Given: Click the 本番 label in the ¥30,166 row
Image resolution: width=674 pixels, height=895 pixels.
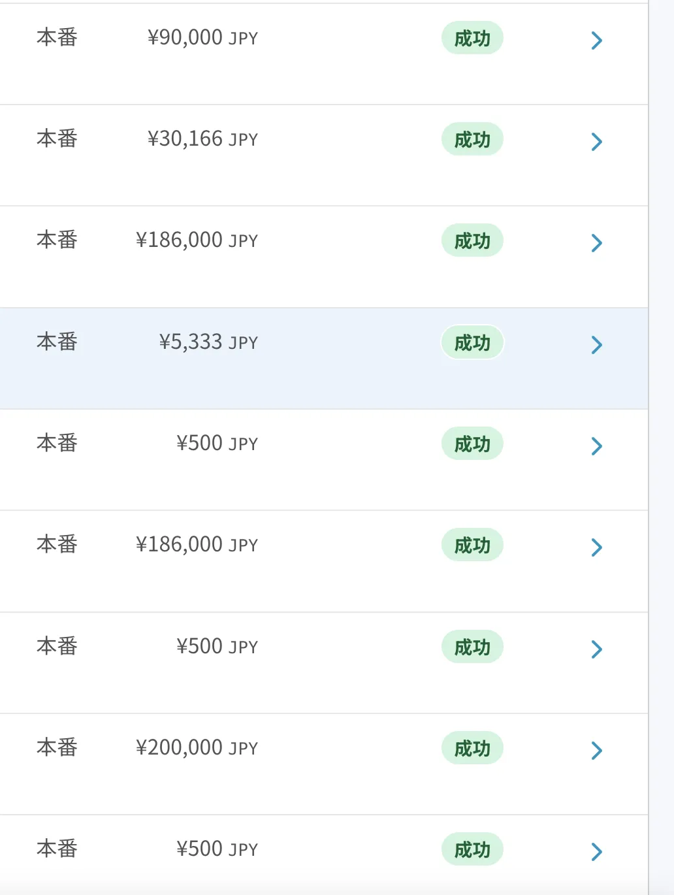Looking at the screenshot, I should point(57,138).
